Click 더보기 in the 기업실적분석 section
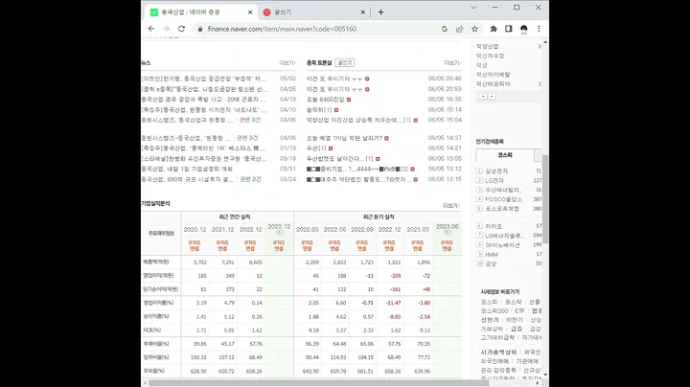Viewport: 690px width, 387px height. click(451, 205)
